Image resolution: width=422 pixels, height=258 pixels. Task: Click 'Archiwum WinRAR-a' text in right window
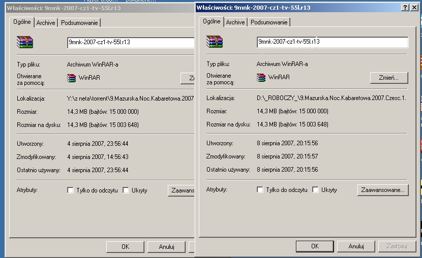coord(282,64)
